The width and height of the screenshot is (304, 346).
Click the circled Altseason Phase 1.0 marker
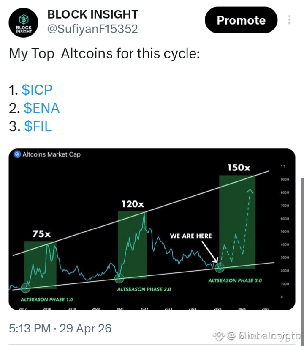(x=26, y=288)
